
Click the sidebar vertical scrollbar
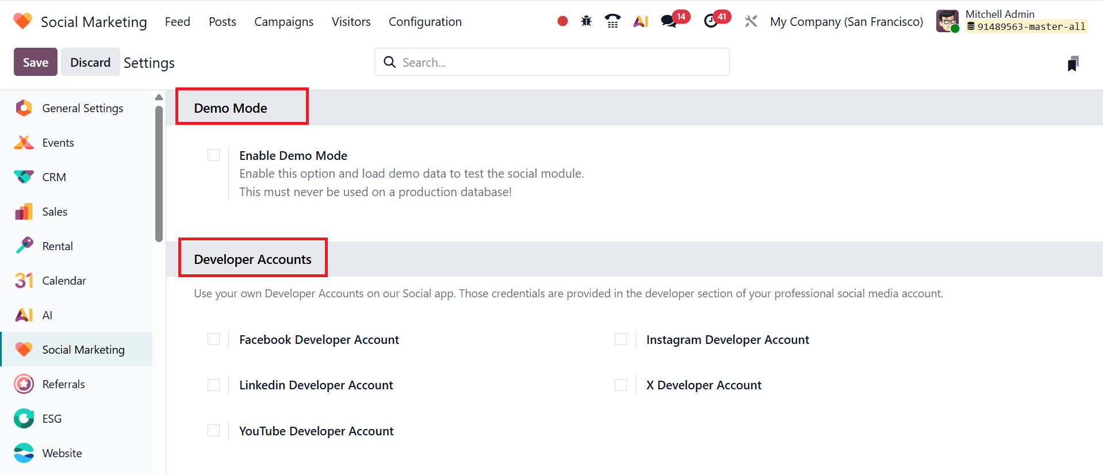pos(159,173)
